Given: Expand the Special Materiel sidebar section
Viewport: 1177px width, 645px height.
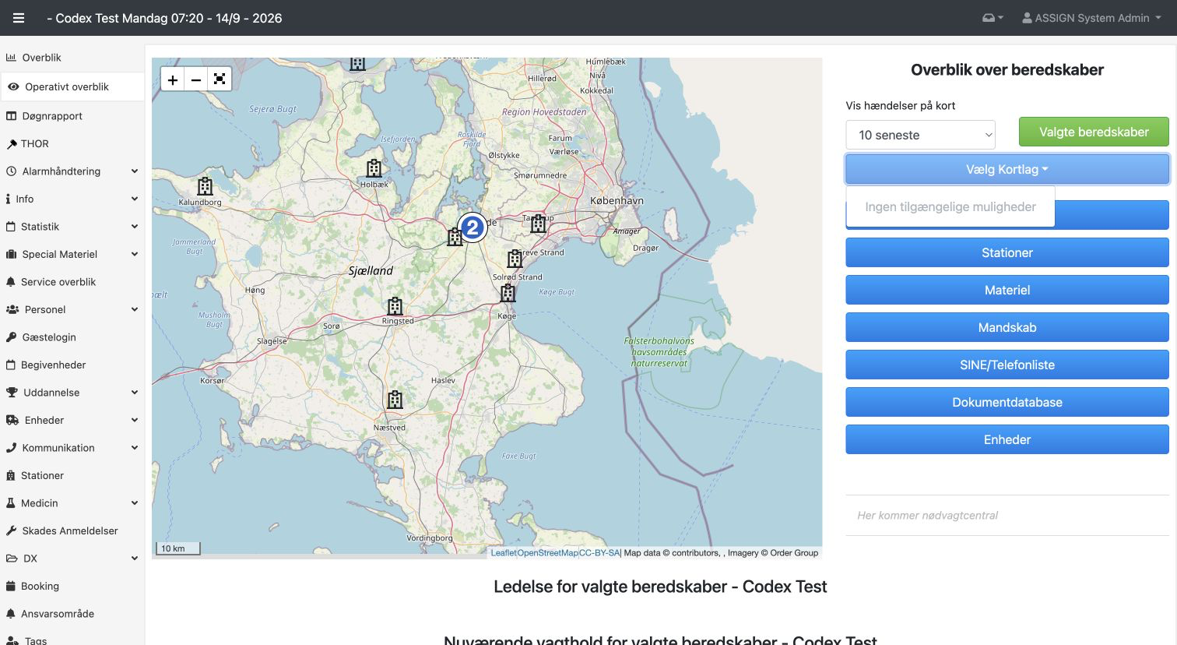Looking at the screenshot, I should click(72, 254).
